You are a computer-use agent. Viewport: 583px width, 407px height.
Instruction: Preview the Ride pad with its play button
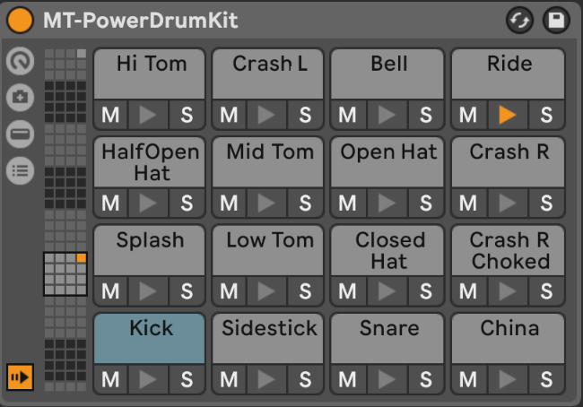[508, 115]
